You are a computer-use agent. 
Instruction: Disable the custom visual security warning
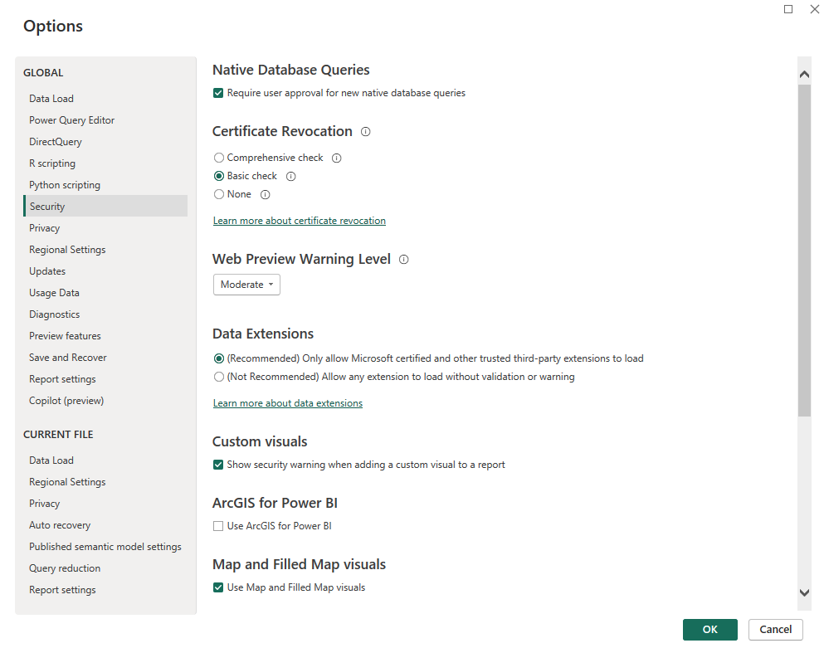pyautogui.click(x=217, y=465)
